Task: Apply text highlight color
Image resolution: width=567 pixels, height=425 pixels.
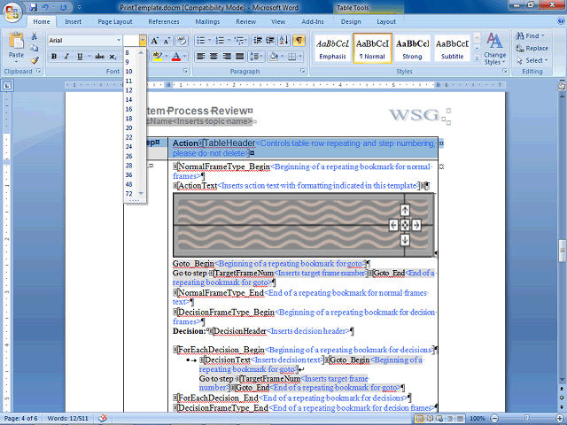Action: coord(157,57)
